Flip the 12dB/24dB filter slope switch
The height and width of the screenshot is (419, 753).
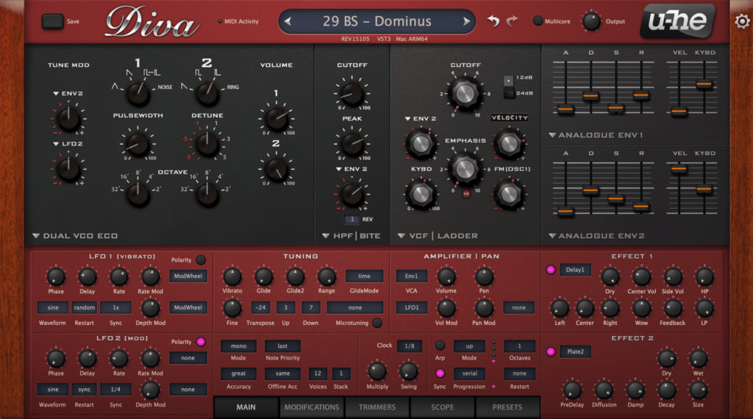tap(509, 87)
